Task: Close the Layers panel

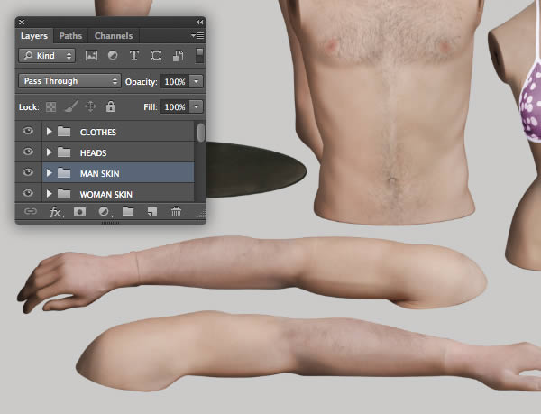Action: tap(22, 22)
